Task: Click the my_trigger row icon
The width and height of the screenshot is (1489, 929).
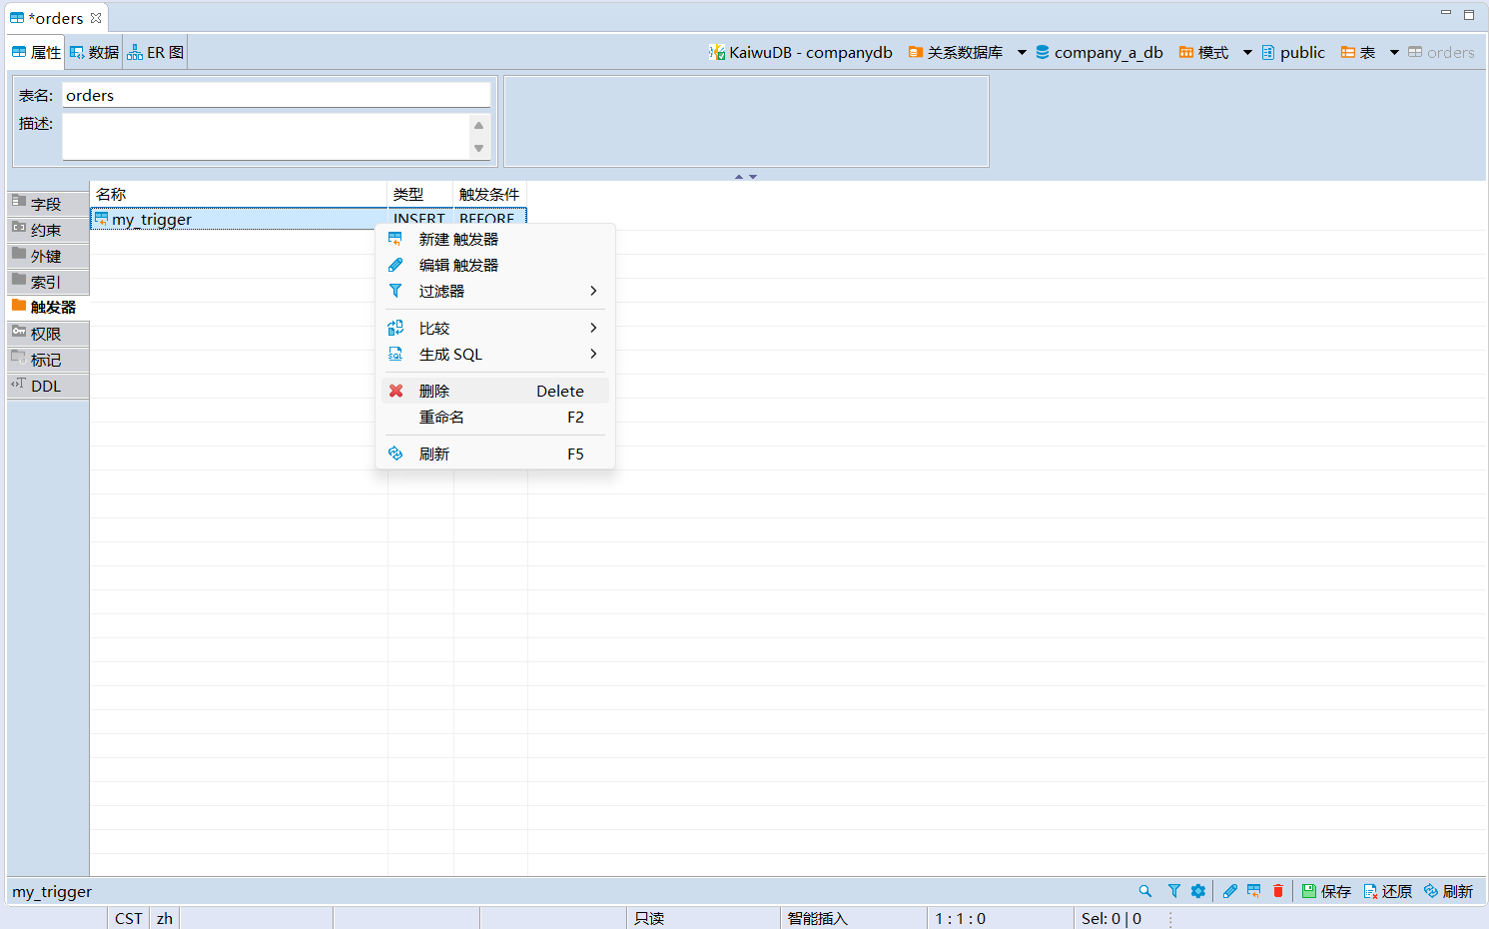Action: coord(102,219)
